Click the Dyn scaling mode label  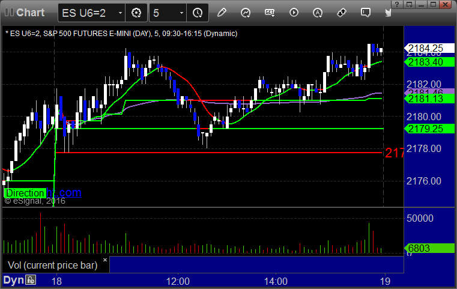[x=13, y=280]
